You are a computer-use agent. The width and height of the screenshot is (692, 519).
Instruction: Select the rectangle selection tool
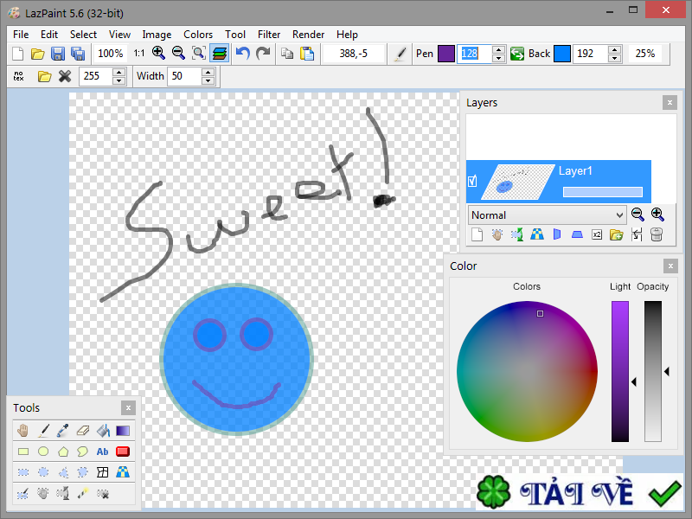(22, 471)
